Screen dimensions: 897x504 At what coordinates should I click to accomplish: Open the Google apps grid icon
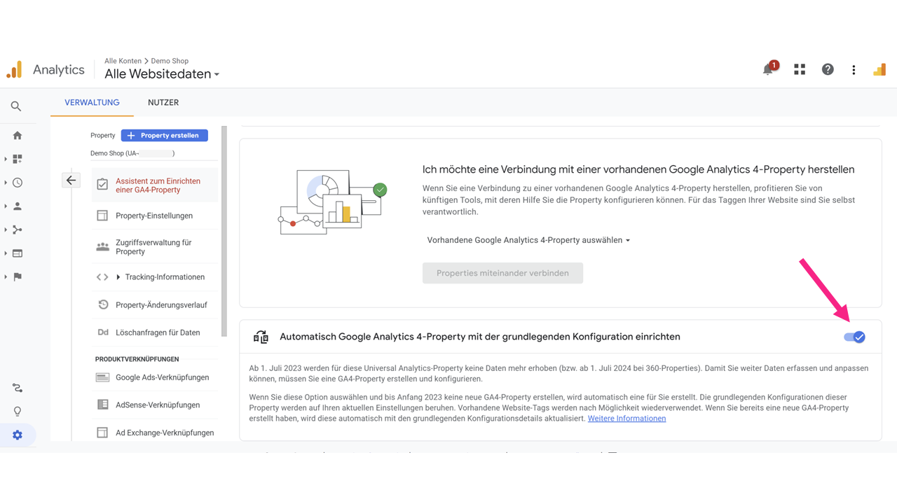[x=800, y=69]
